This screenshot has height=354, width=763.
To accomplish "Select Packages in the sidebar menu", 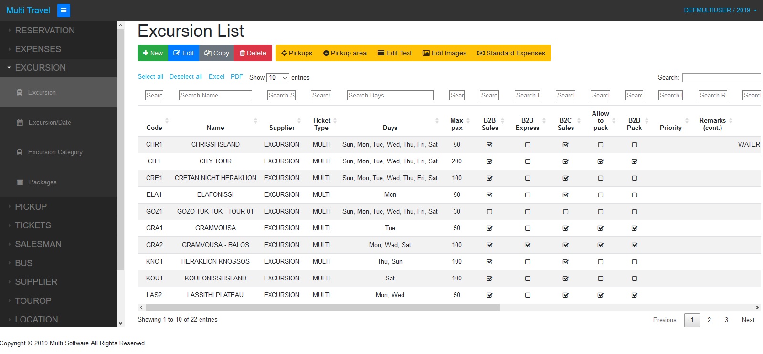I will pyautogui.click(x=42, y=182).
